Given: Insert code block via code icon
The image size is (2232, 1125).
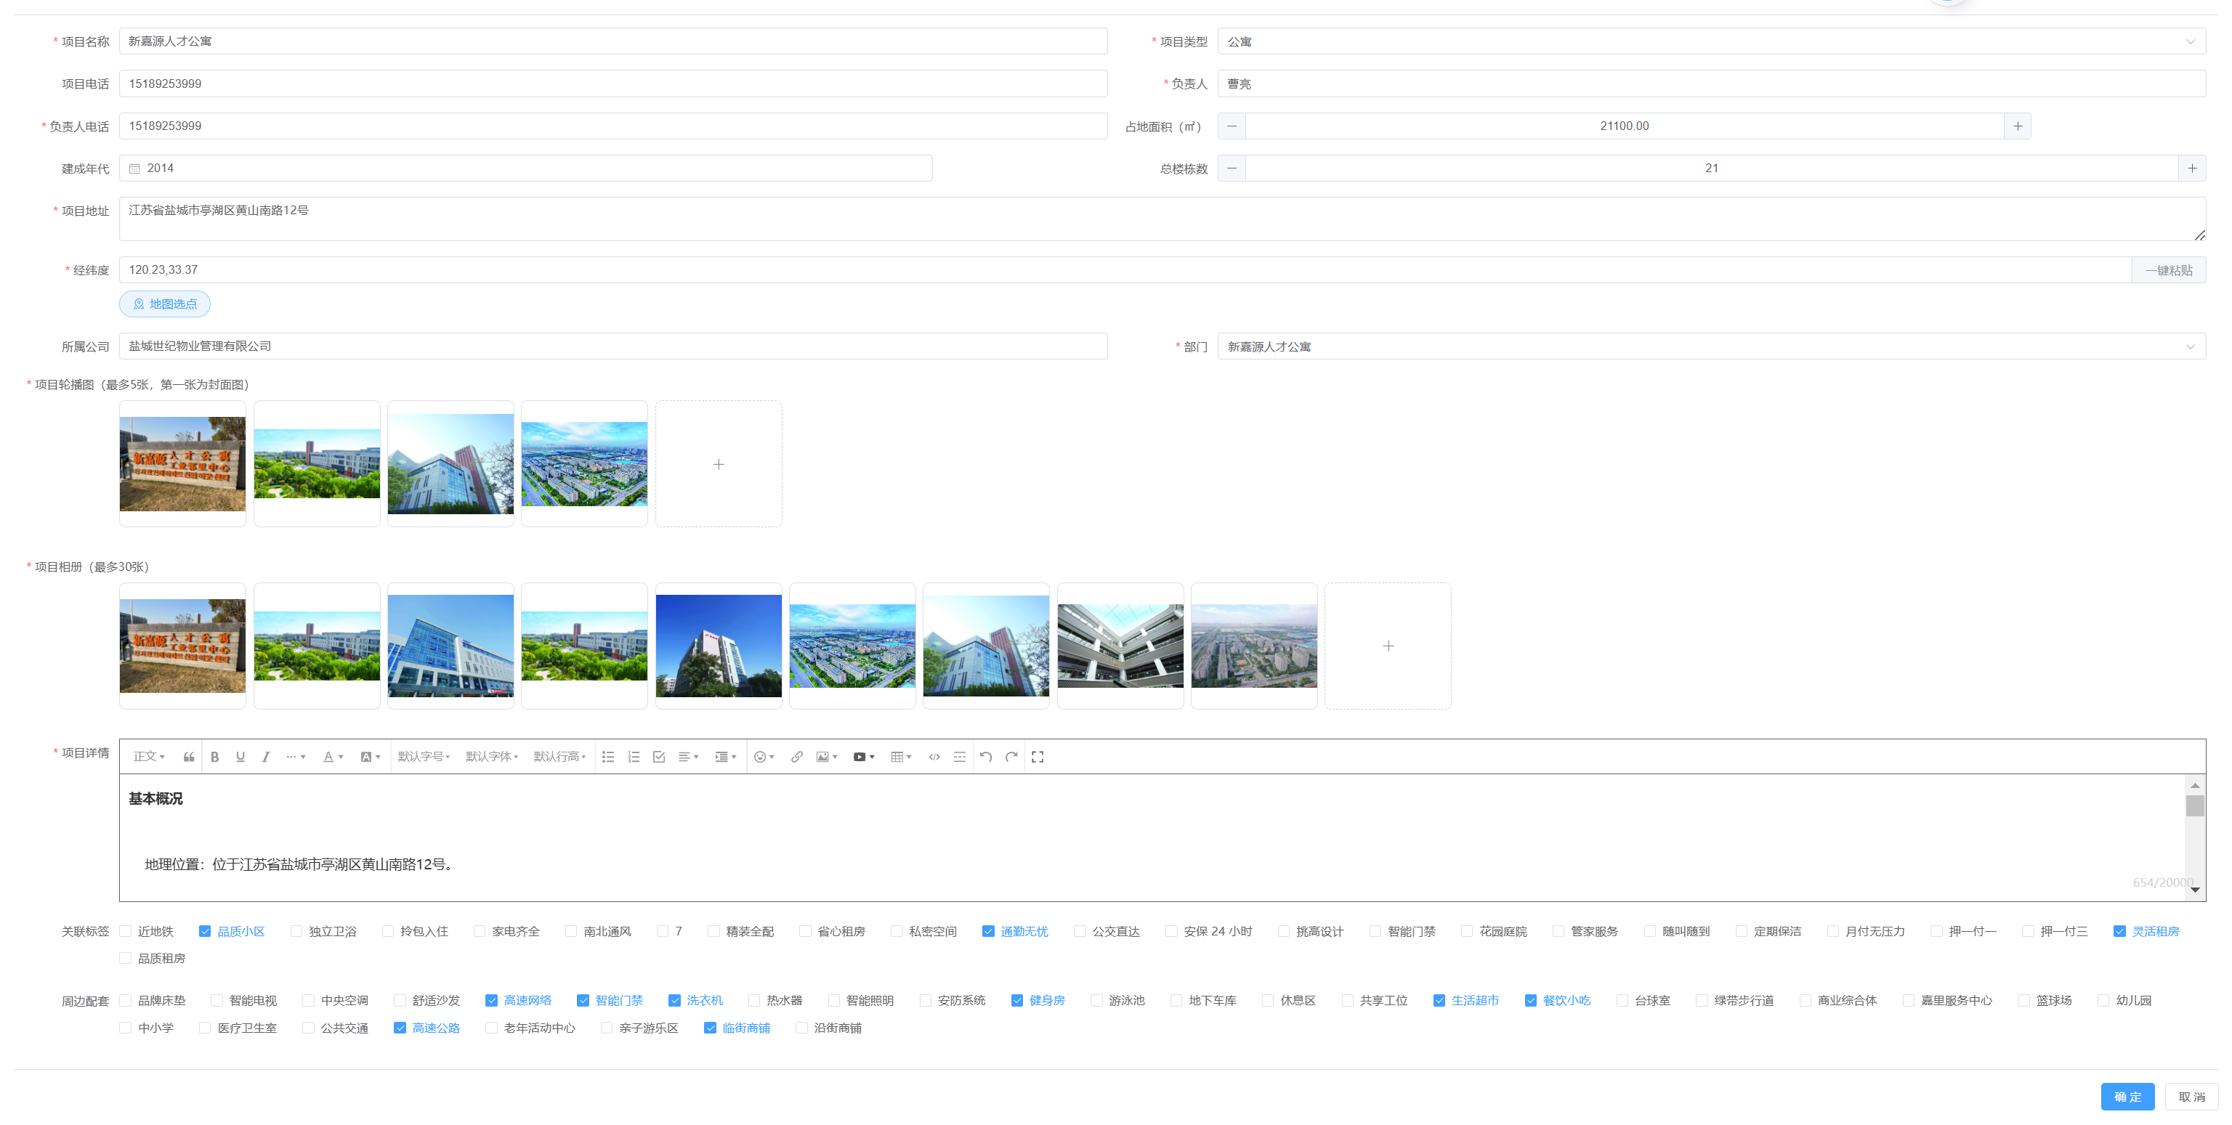Looking at the screenshot, I should coord(934,757).
